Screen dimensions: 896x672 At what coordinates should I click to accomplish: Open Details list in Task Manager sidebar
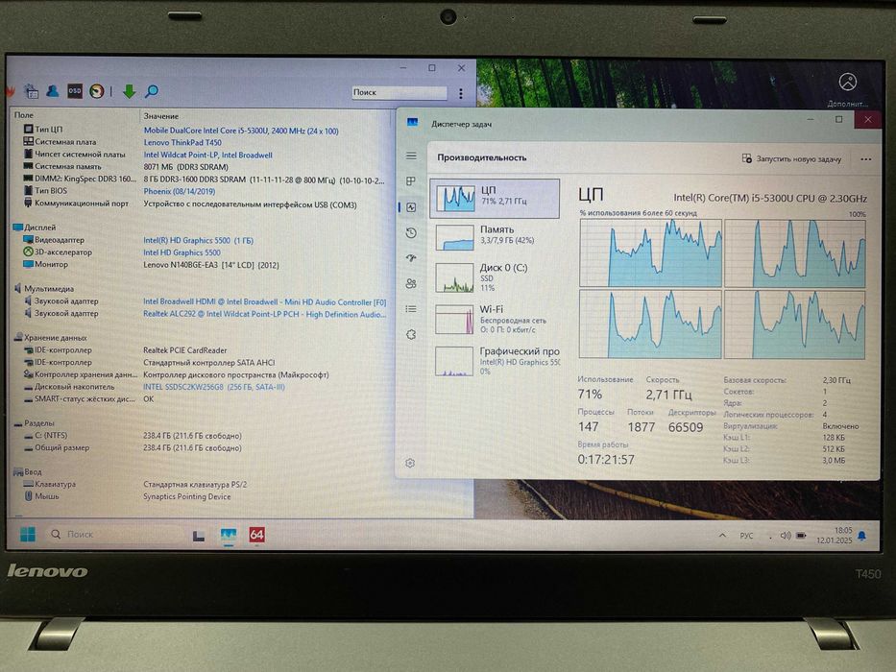[411, 309]
